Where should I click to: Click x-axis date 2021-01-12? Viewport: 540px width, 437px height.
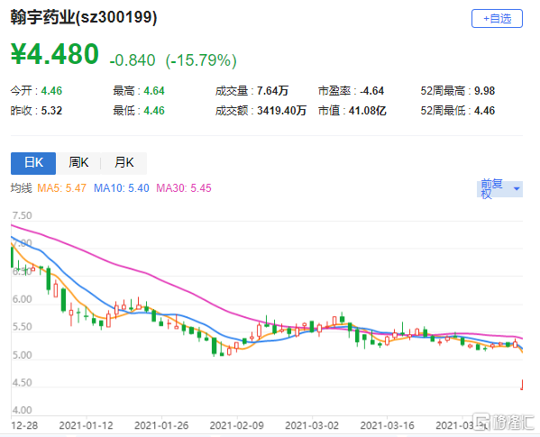pos(87,425)
